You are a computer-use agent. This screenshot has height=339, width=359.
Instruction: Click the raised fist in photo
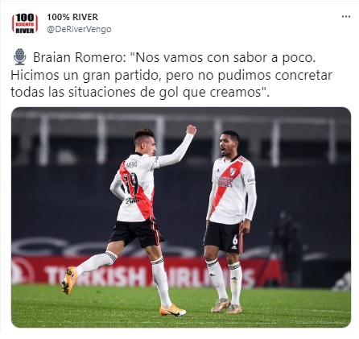click(191, 130)
